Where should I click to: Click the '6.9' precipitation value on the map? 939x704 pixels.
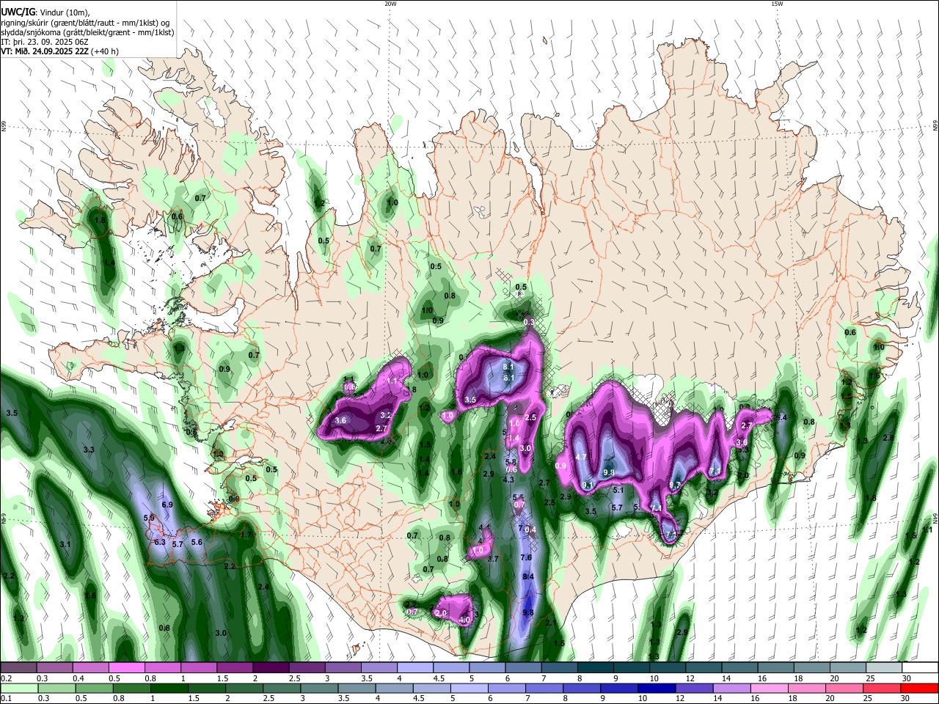click(x=167, y=505)
